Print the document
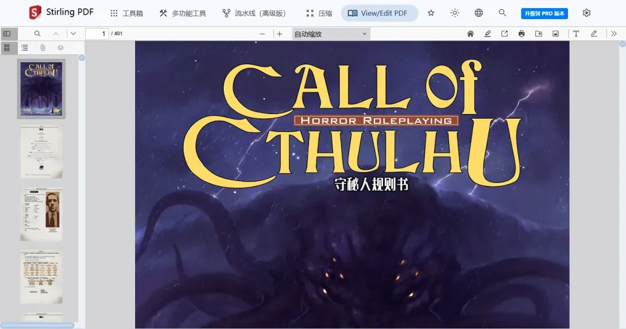Image resolution: width=626 pixels, height=329 pixels. click(x=522, y=34)
